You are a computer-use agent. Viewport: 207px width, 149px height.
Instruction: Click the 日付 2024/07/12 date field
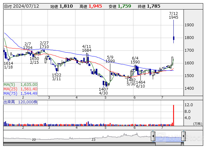tap(22, 6)
